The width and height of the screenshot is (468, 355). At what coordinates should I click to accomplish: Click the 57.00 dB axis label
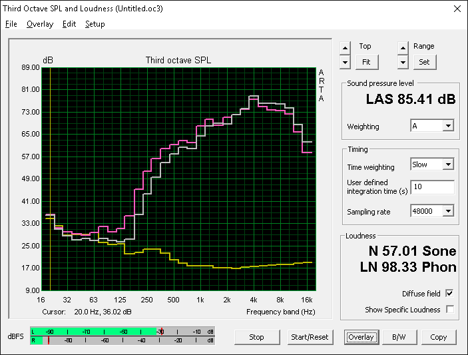click(31, 157)
